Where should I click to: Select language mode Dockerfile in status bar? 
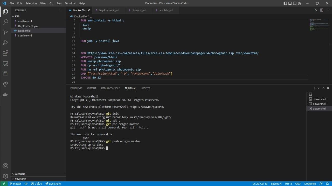click(x=310, y=184)
